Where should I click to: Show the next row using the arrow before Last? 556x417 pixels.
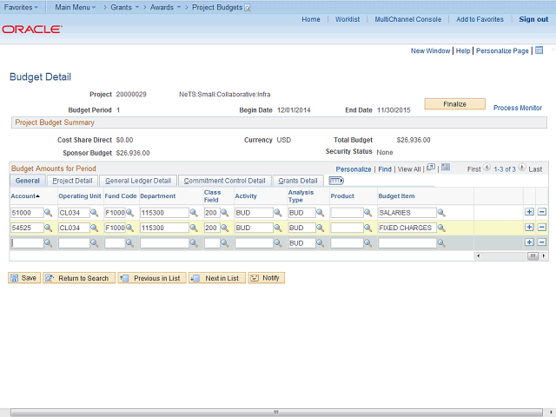(x=523, y=169)
